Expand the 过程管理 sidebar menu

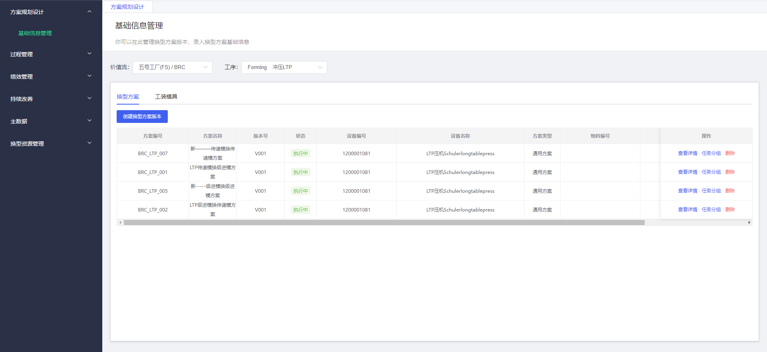click(51, 54)
